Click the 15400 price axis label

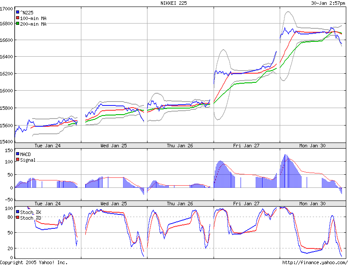tap(7, 142)
